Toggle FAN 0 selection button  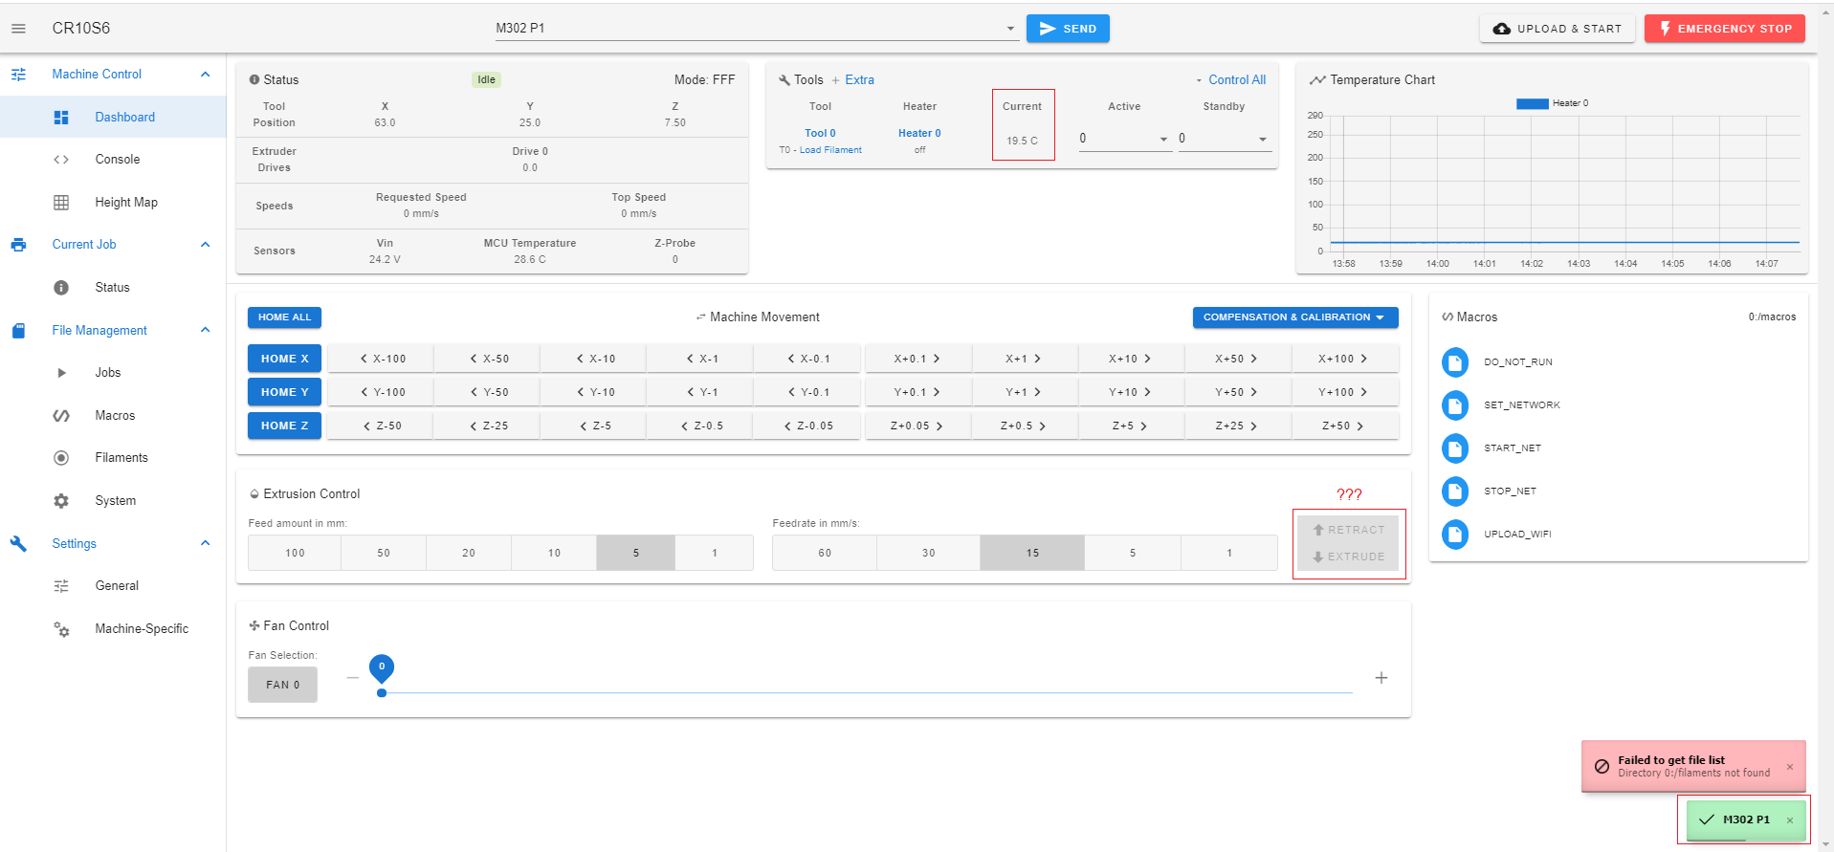282,685
